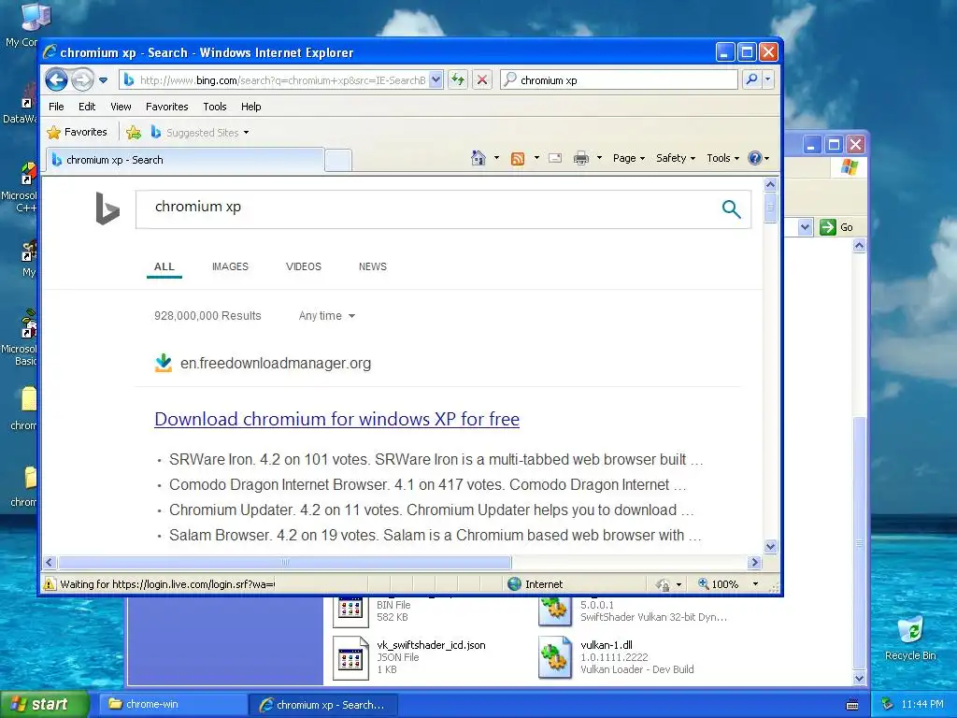
Task: Open the Windows Start button
Action: [x=44, y=704]
